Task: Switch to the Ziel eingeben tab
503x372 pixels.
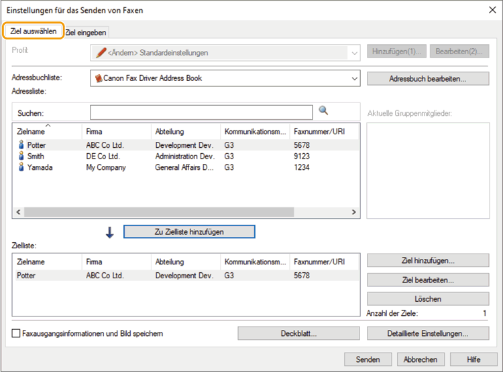Action: [86, 32]
